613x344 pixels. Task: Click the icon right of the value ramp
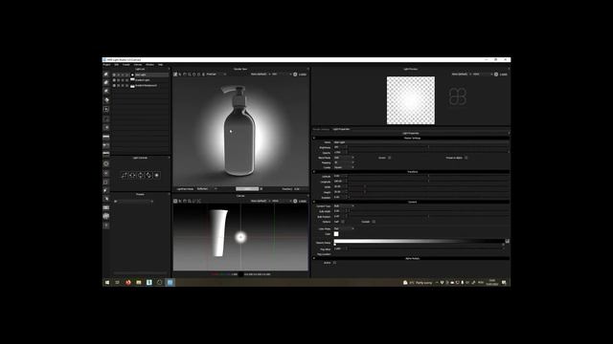507,242
